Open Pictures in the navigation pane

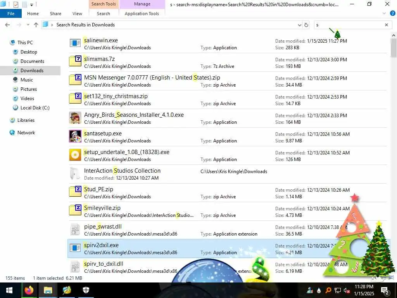29,89
